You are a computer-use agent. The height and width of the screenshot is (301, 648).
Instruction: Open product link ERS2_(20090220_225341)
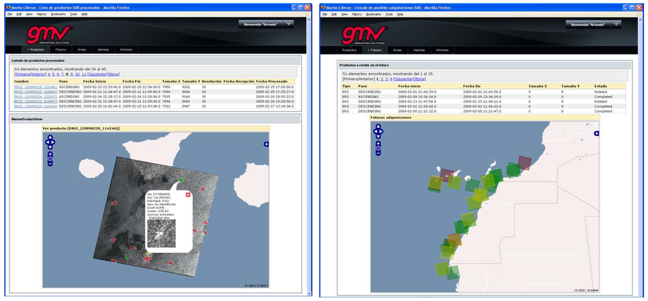pyautogui.click(x=35, y=87)
